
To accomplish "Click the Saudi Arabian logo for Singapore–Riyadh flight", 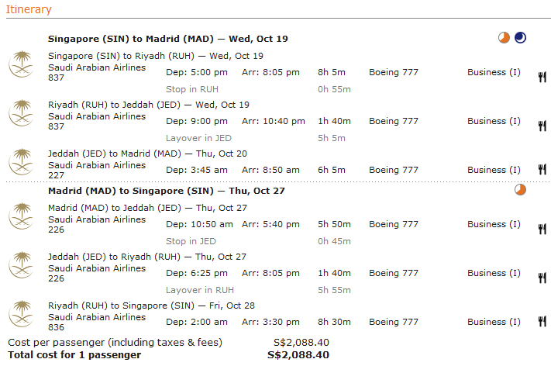I will (x=21, y=64).
